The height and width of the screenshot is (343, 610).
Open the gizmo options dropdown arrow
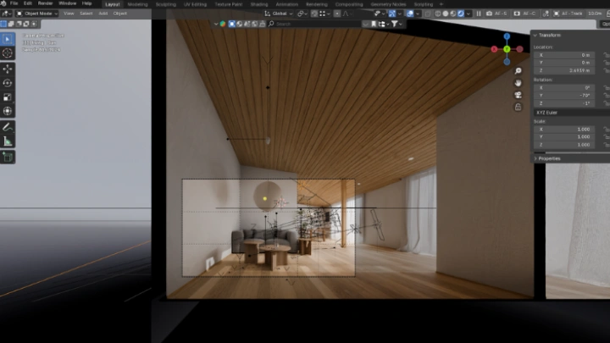400,14
